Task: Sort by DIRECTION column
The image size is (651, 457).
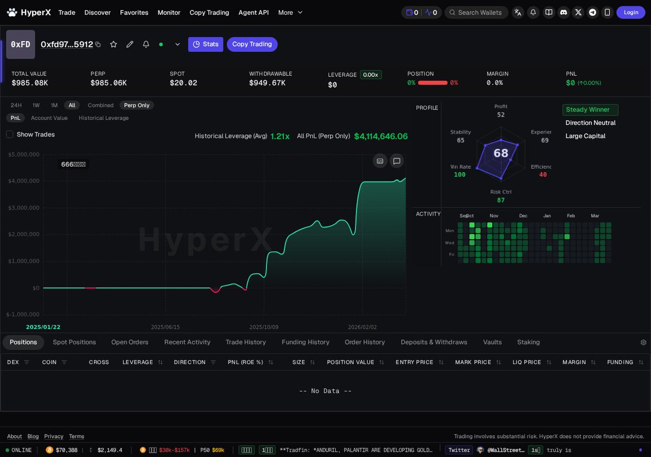Action: coord(213,362)
